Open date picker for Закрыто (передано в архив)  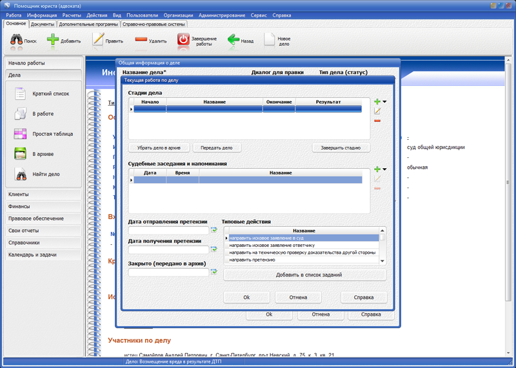(214, 272)
